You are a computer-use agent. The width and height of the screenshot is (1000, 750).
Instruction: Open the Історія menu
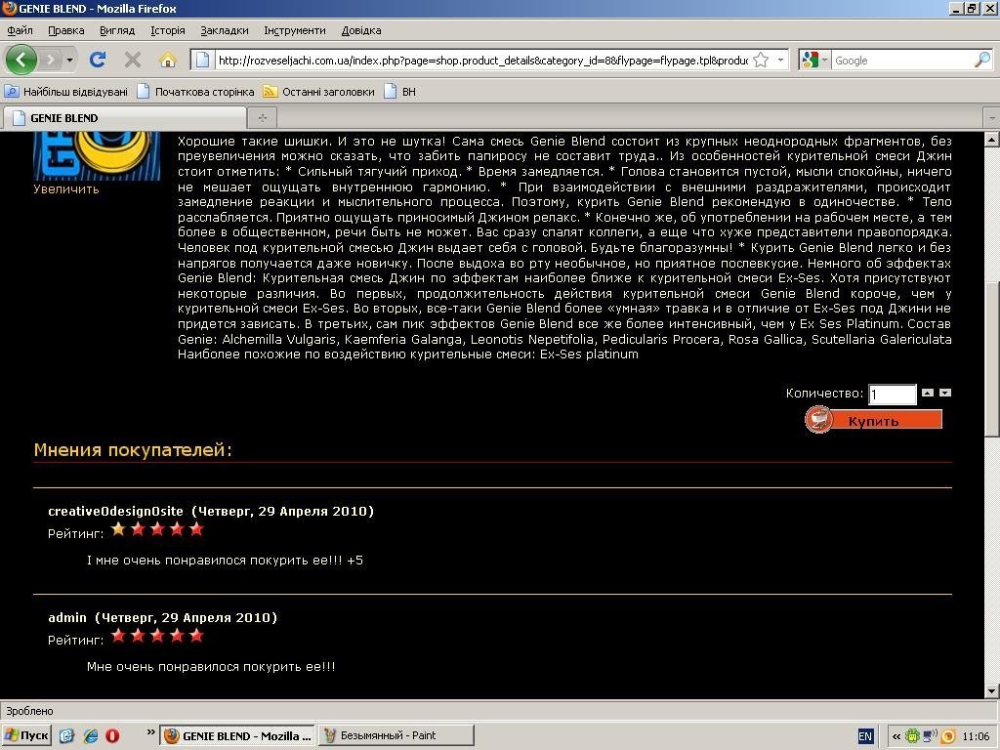pyautogui.click(x=168, y=30)
